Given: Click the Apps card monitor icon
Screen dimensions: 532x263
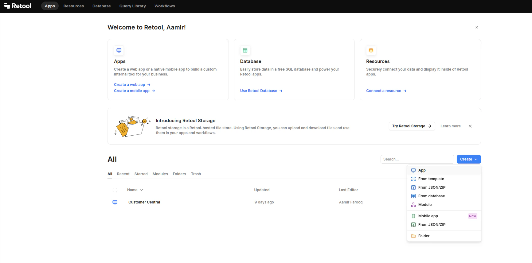Looking at the screenshot, I should pyautogui.click(x=119, y=50).
